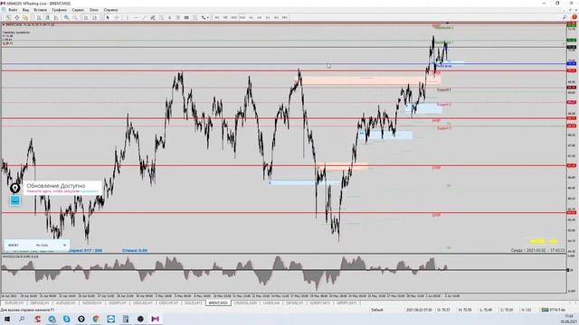Image resolution: width=579 pixels, height=325 pixels.
Task: Open the Сервис menu
Action: pos(78,10)
